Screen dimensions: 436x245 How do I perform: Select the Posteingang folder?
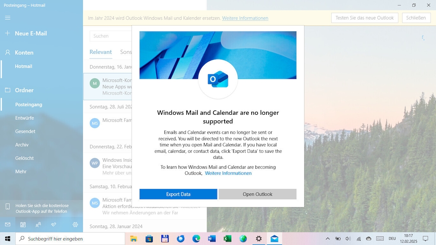[28, 104]
